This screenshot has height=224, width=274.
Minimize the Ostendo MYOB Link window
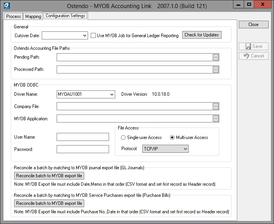[238, 4]
